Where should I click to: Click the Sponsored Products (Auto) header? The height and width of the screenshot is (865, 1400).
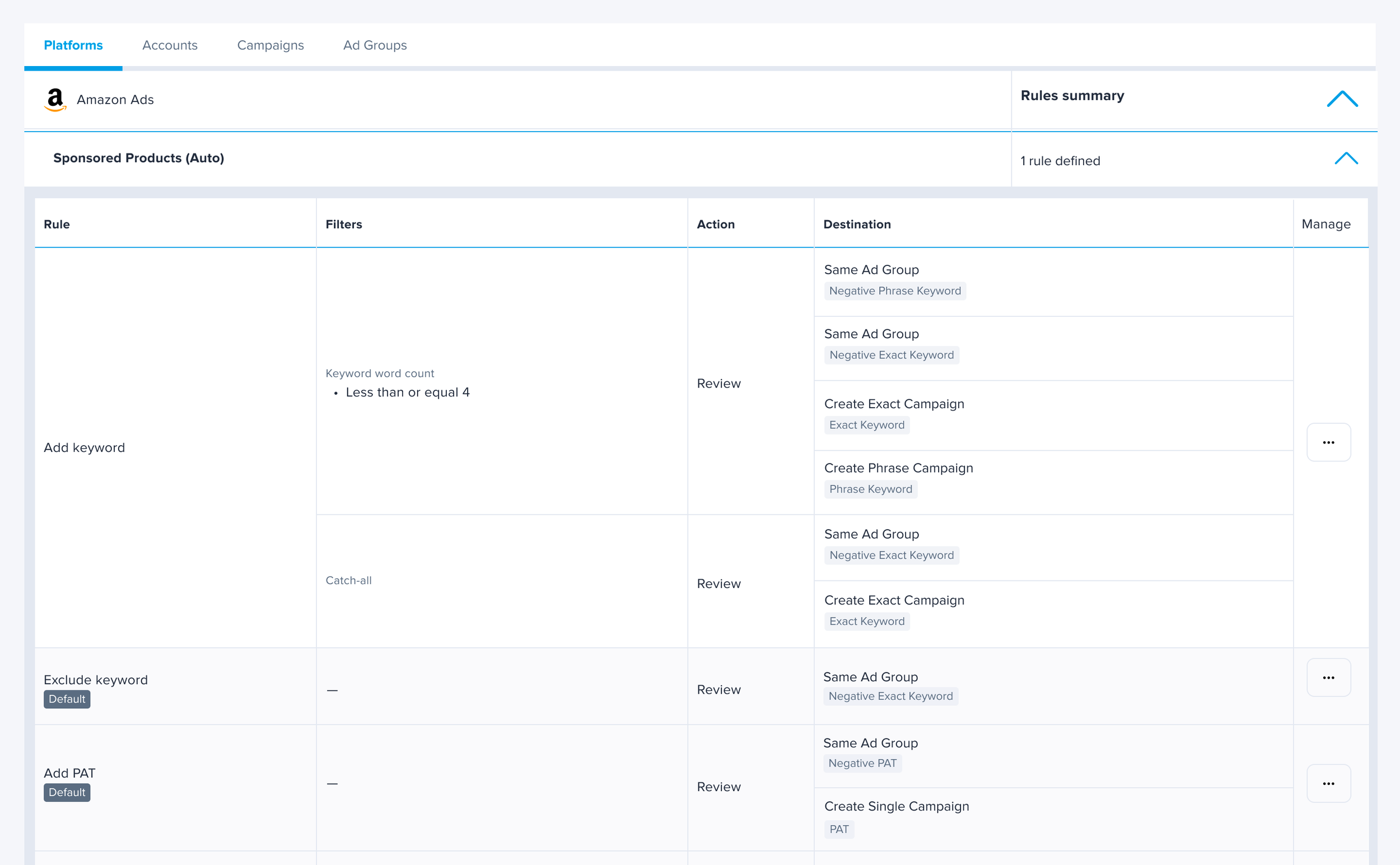pyautogui.click(x=138, y=158)
